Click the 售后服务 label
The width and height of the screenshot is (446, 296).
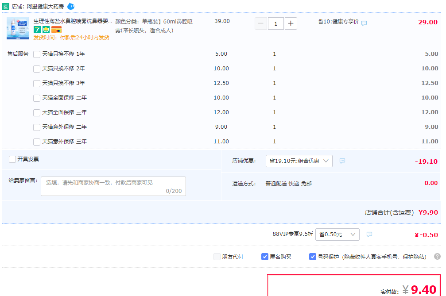click(18, 54)
